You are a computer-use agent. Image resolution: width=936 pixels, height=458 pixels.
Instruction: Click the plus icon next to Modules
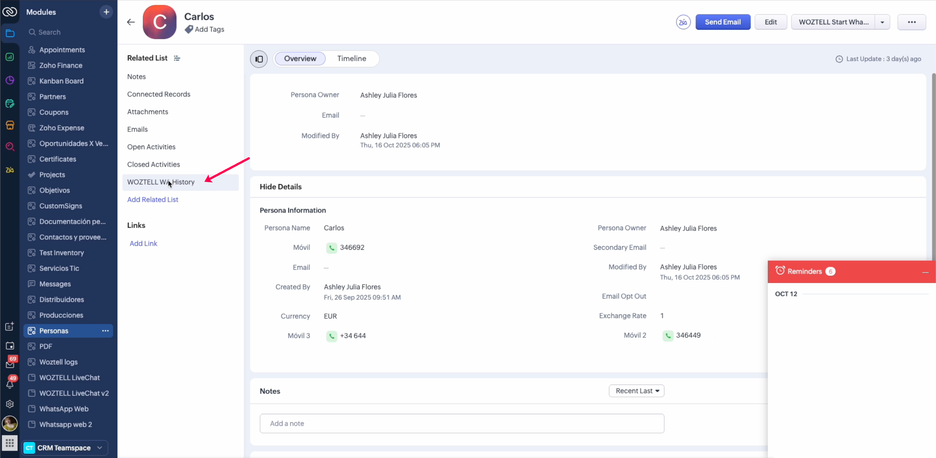click(106, 12)
